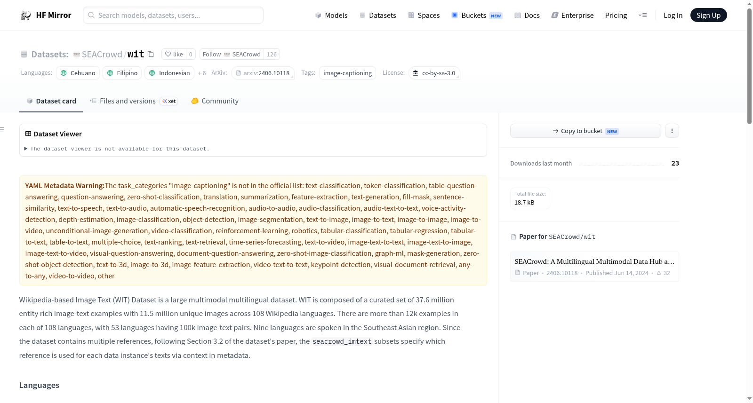Click the Languages section heading
The image size is (753, 403).
(39, 385)
